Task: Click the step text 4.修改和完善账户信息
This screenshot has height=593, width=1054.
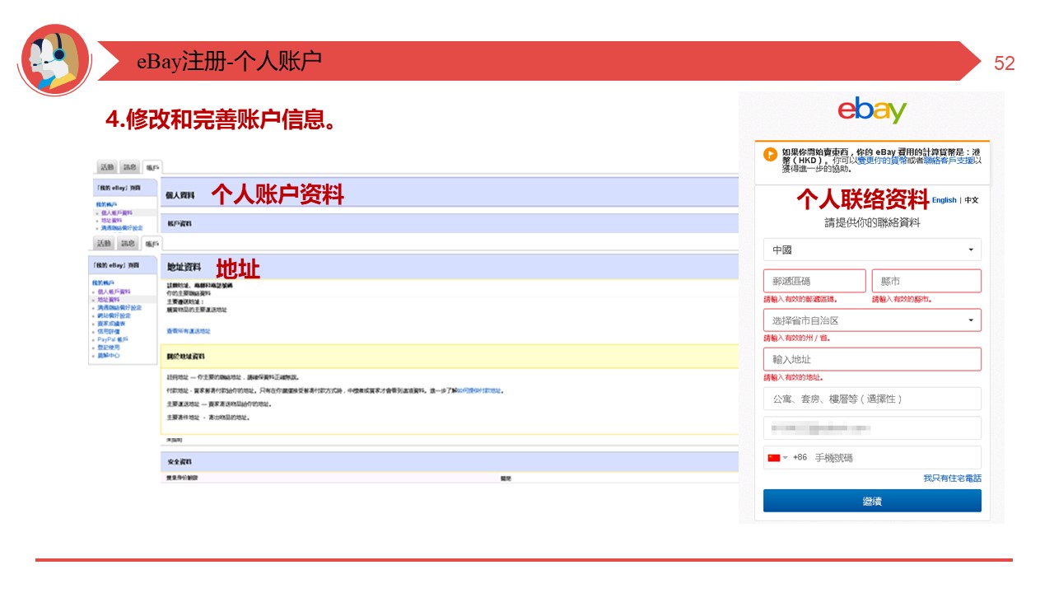Action: 222,120
